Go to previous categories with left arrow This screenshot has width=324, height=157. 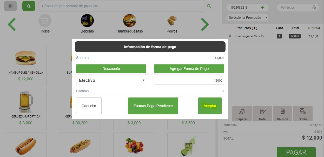tap(12, 24)
